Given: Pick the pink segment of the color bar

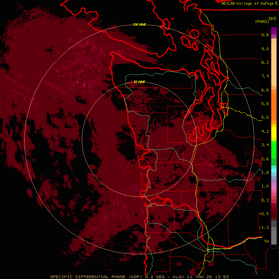Looking at the screenshot, I should pos(274,188).
